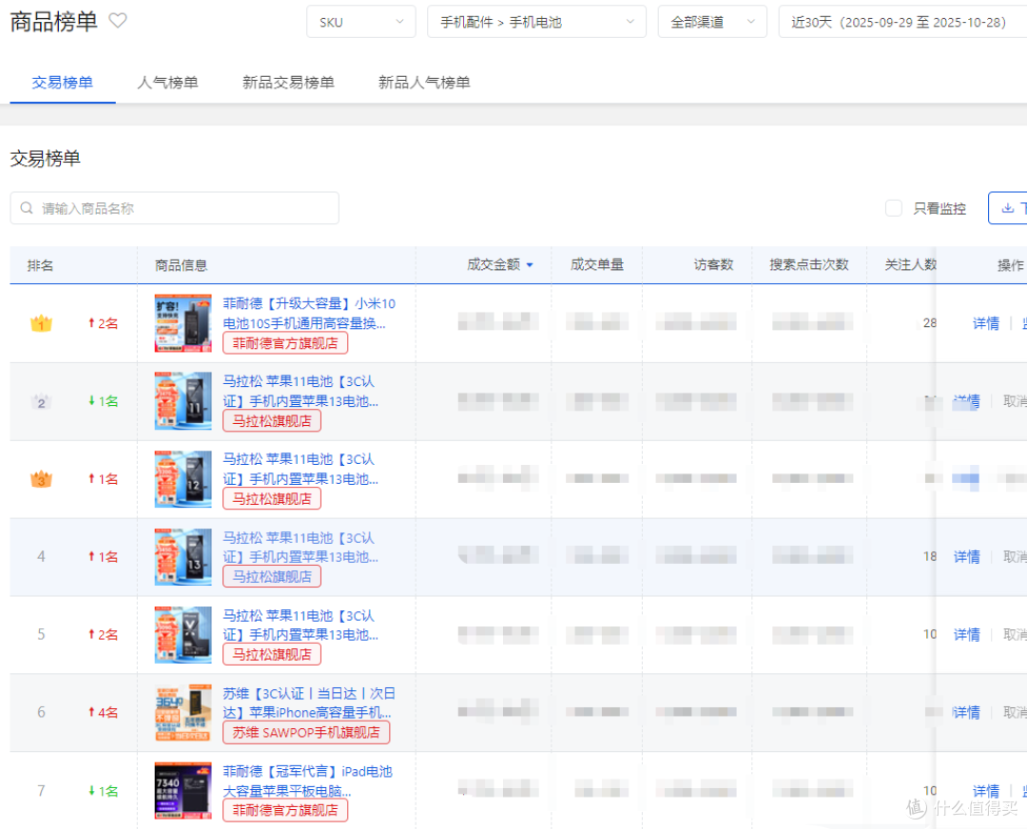Switch to the 新品人气榜单 tab
This screenshot has height=829, width=1027.
click(424, 83)
